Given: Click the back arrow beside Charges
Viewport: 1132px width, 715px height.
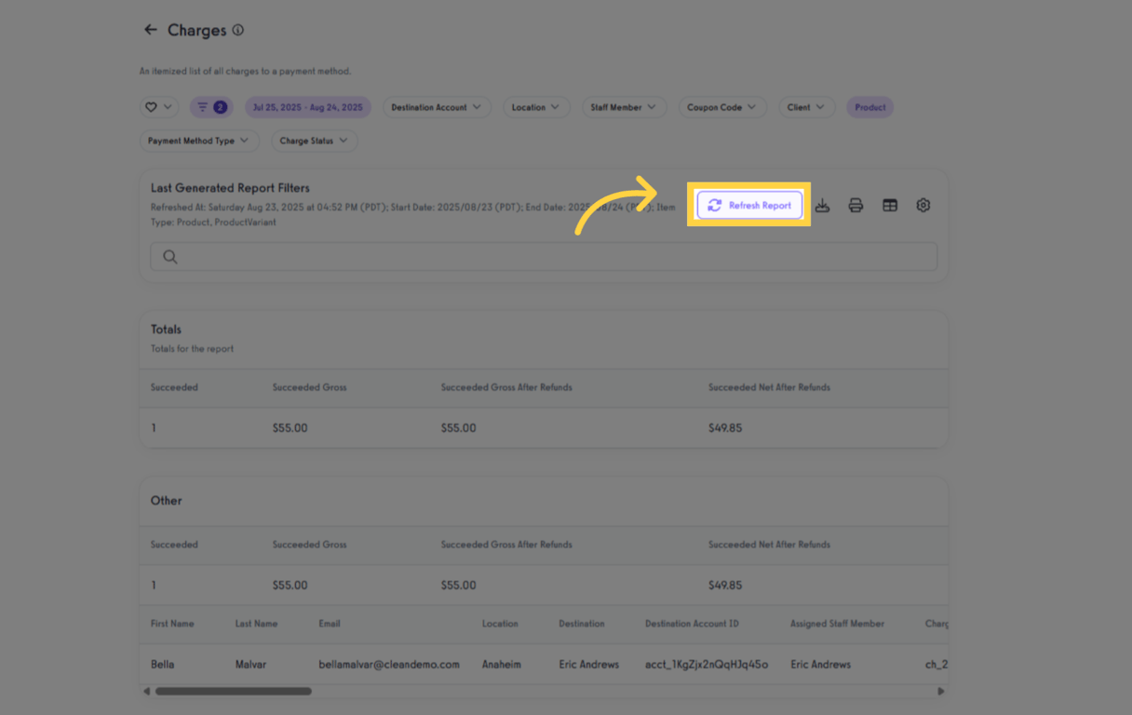Looking at the screenshot, I should pyautogui.click(x=151, y=30).
